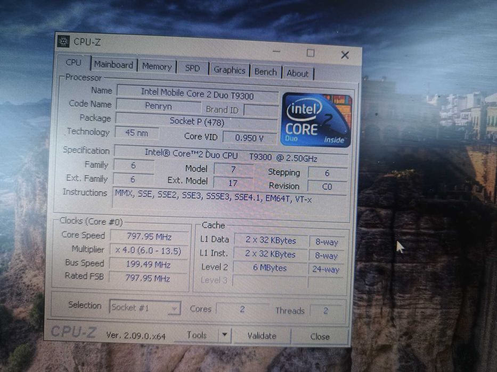Click the Core Speed value 797.95 MHz
This screenshot has width=497, height=372.
pyautogui.click(x=149, y=236)
